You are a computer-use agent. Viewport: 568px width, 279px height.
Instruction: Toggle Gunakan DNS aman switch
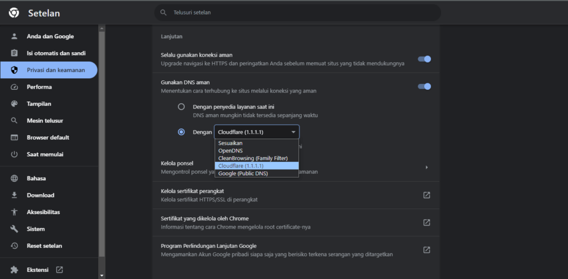(x=424, y=86)
